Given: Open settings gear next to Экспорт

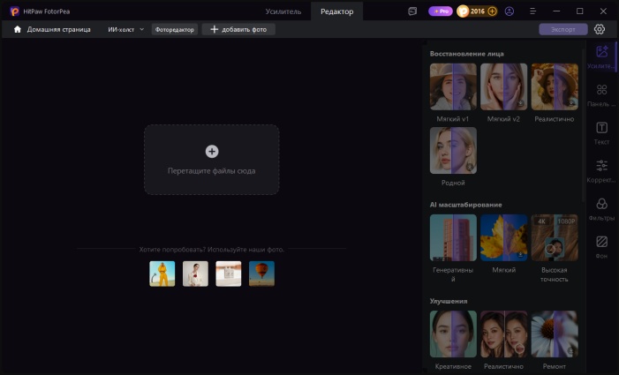Looking at the screenshot, I should click(x=600, y=29).
